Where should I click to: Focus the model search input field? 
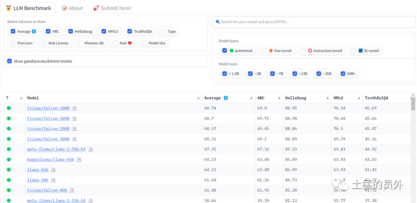click(314, 22)
